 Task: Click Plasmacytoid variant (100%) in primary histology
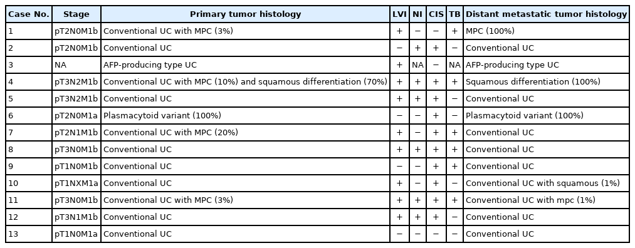[246, 116]
